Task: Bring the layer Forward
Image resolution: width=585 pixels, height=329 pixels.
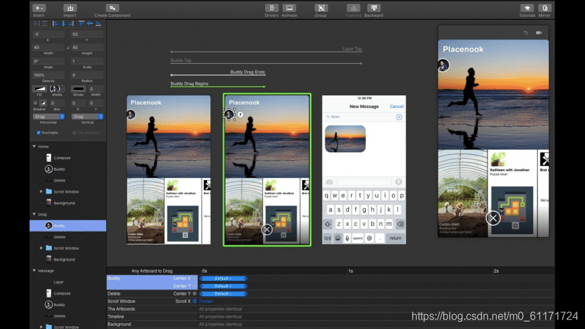Action: click(x=353, y=8)
